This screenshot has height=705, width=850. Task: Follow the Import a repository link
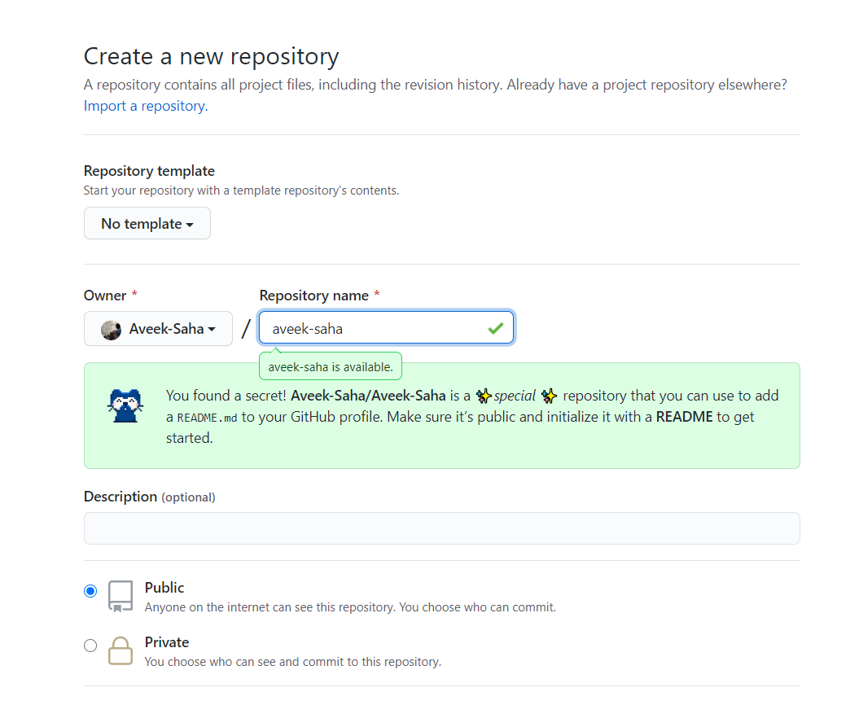pos(146,106)
